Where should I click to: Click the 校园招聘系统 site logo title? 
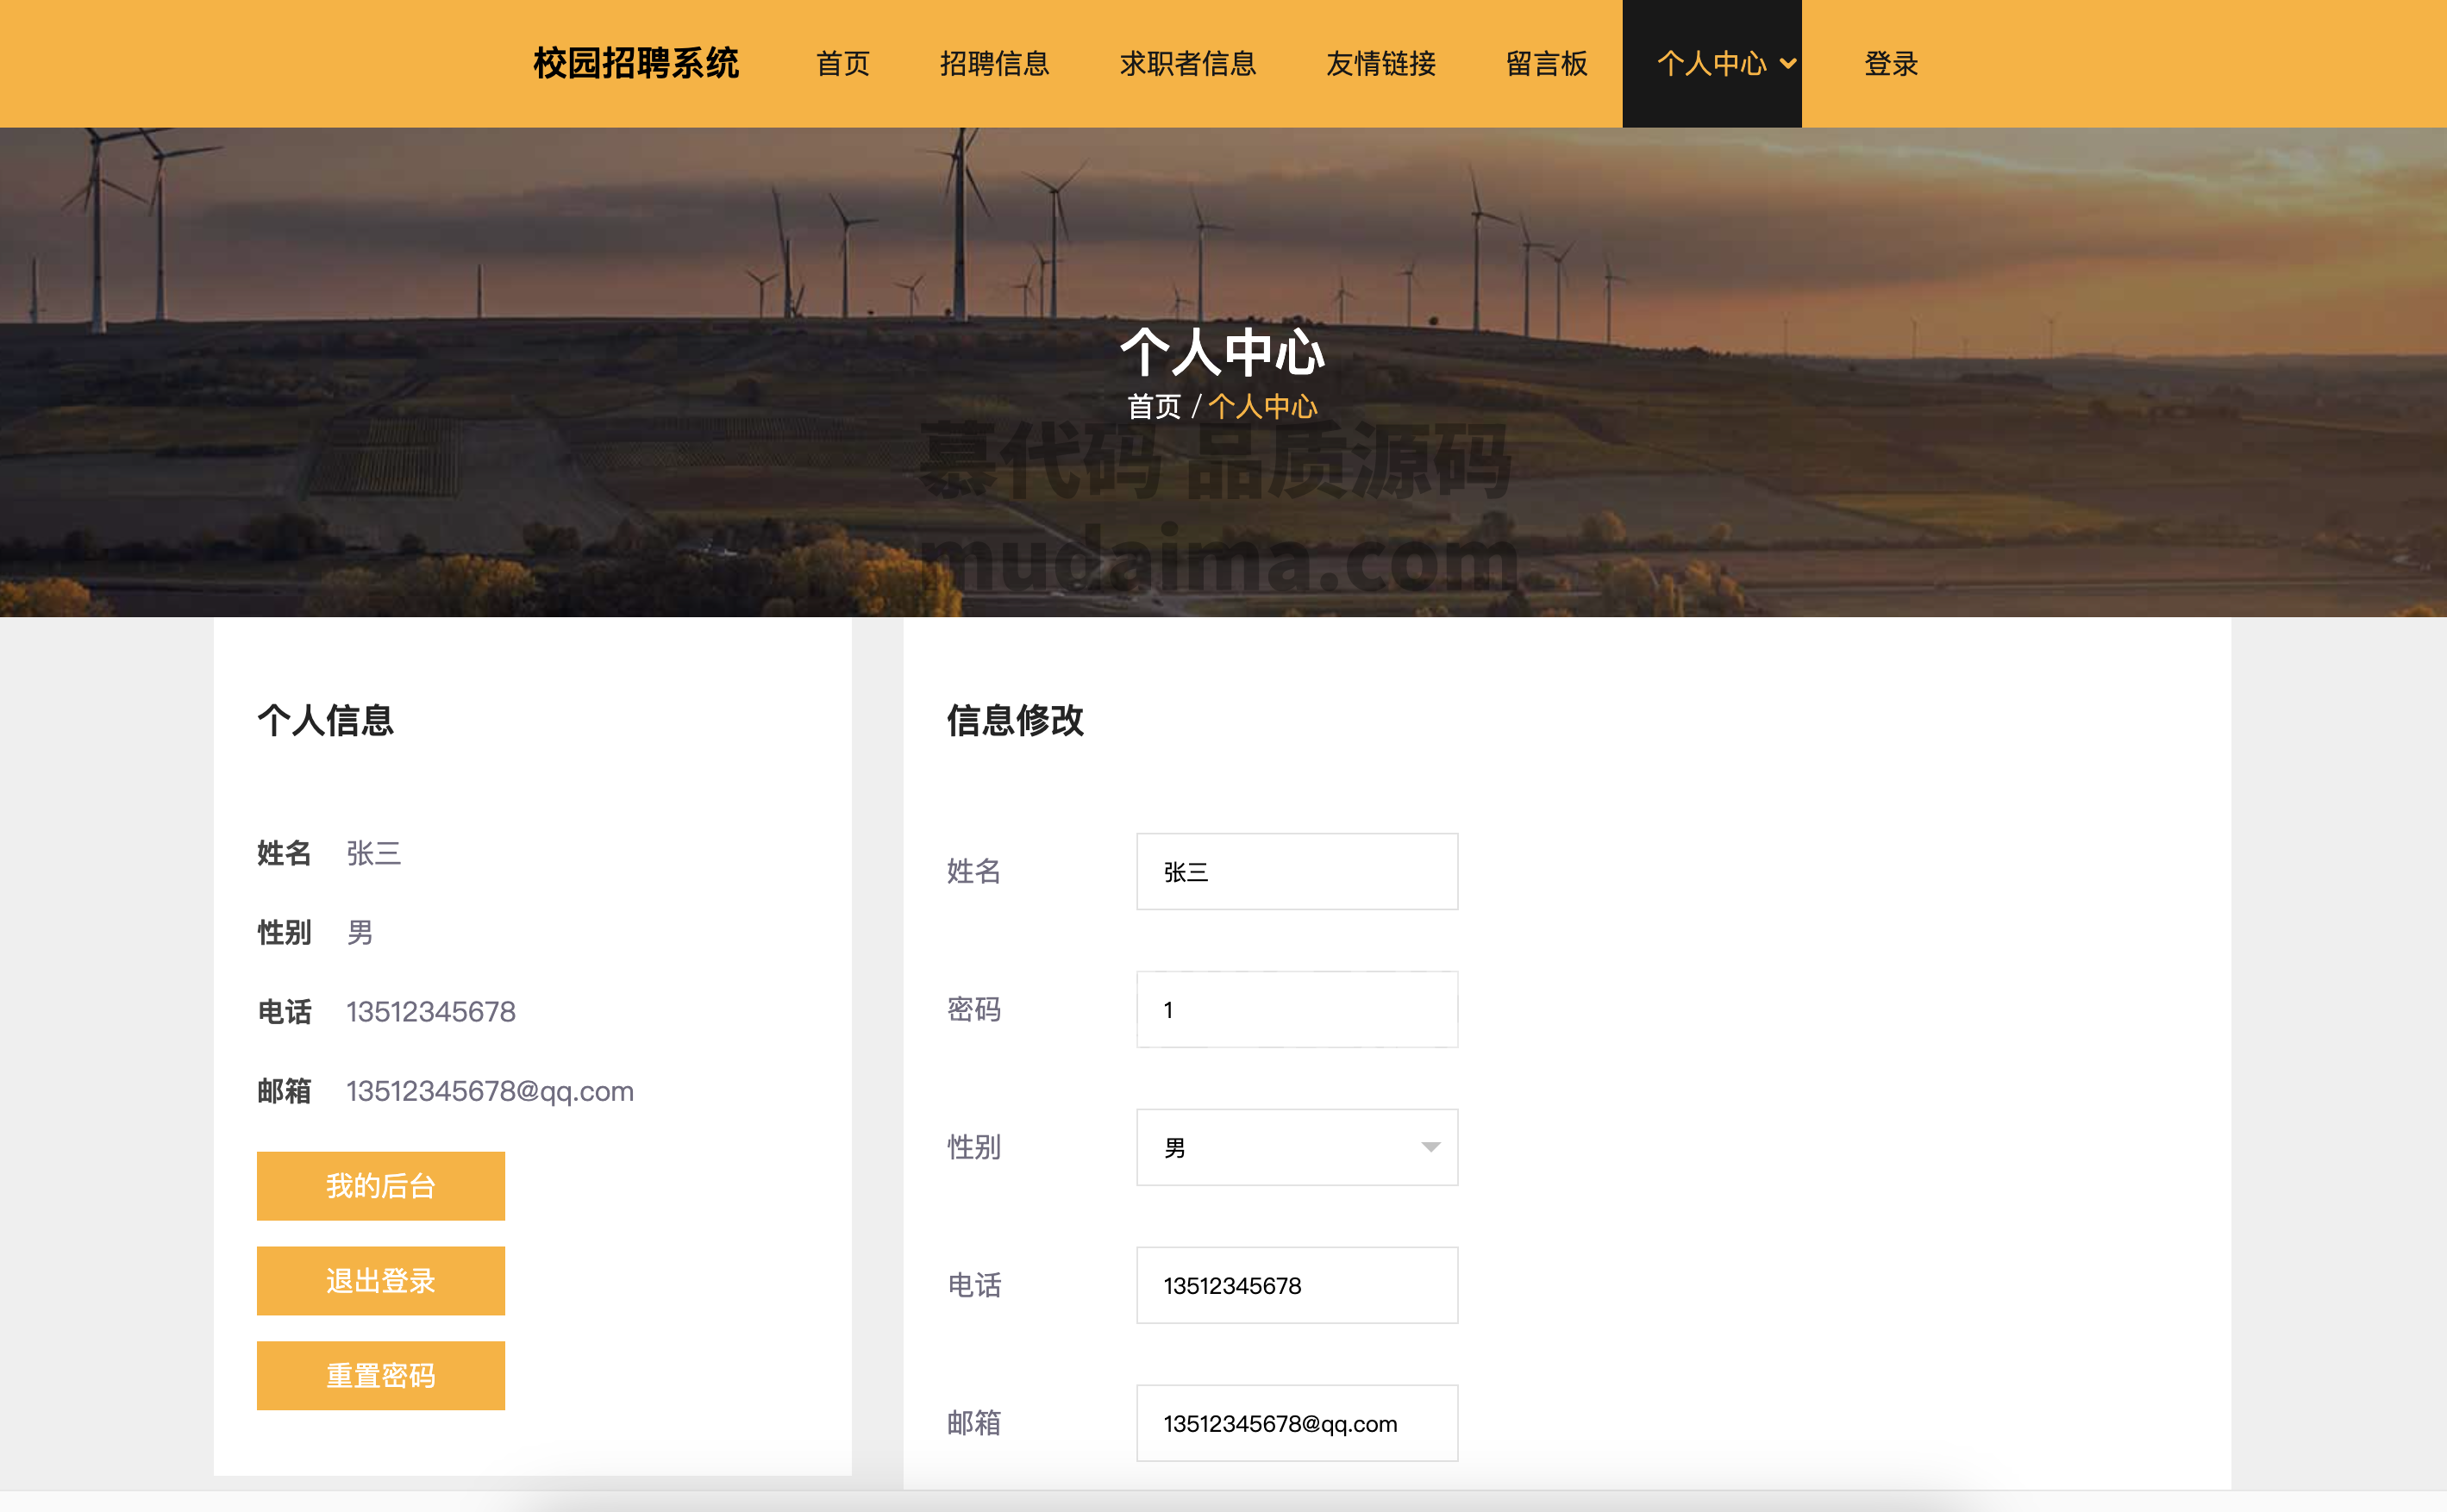click(636, 64)
